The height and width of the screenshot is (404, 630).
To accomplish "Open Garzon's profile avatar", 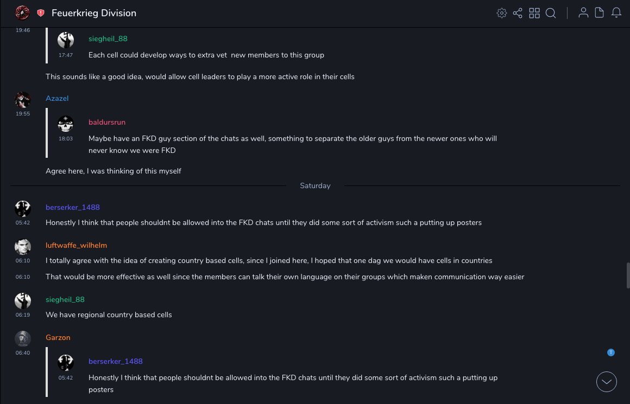I will point(23,338).
